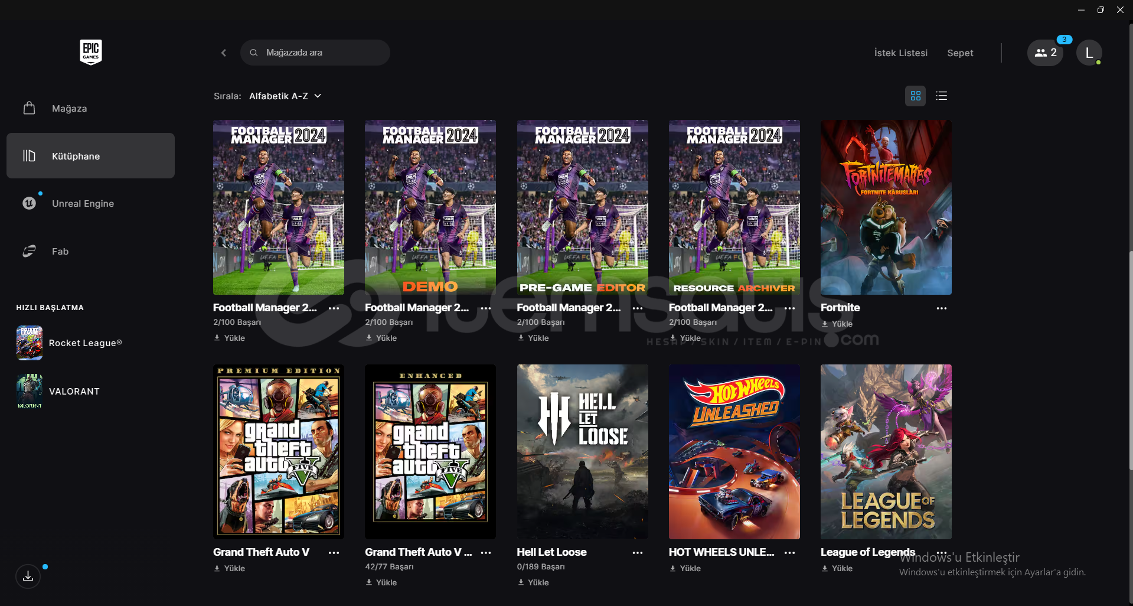Click the Fortnite title text

840,308
